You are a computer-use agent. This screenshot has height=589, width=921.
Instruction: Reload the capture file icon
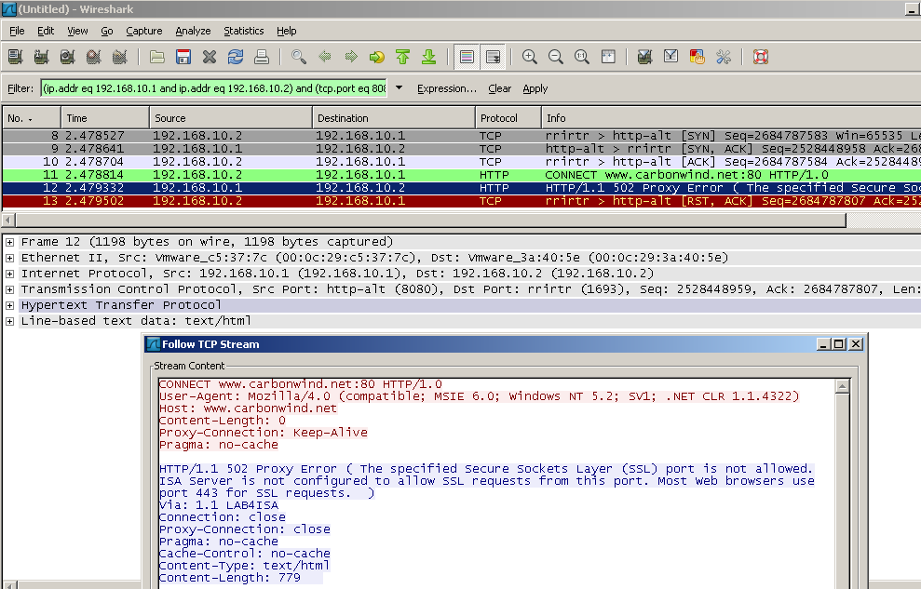pyautogui.click(x=236, y=57)
